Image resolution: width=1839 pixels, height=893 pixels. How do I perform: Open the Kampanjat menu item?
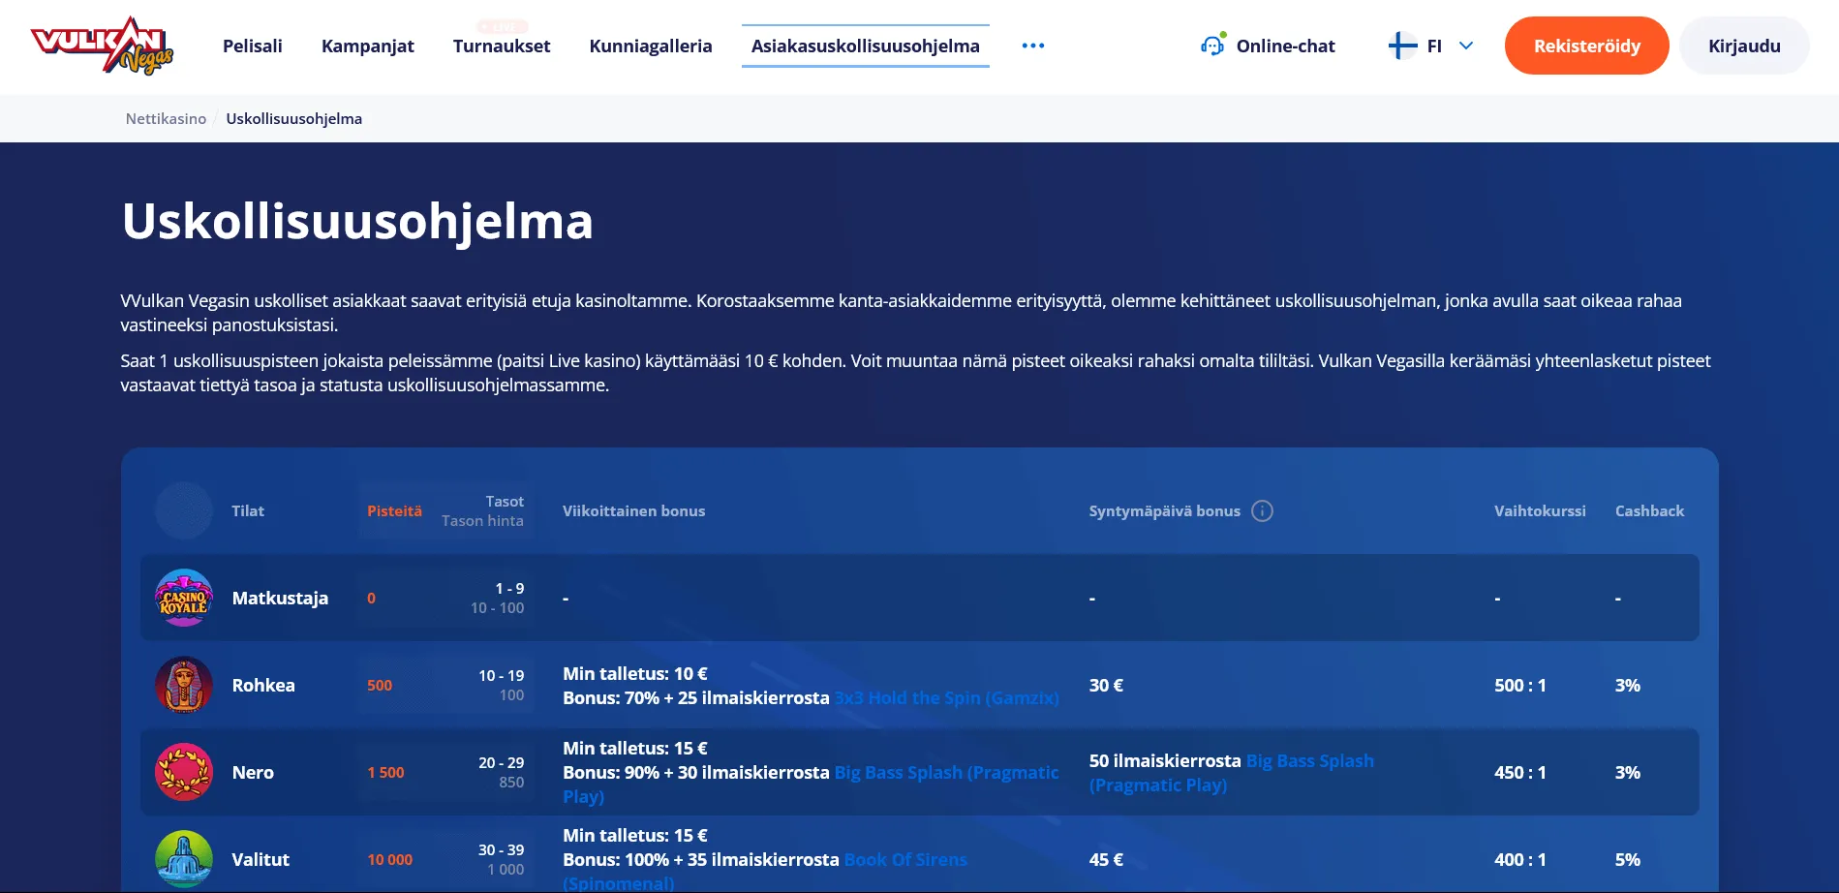pos(368,46)
